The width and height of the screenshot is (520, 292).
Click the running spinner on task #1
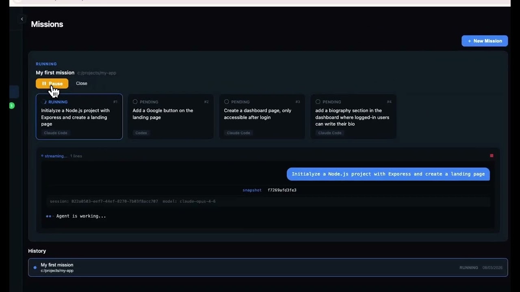(x=44, y=102)
